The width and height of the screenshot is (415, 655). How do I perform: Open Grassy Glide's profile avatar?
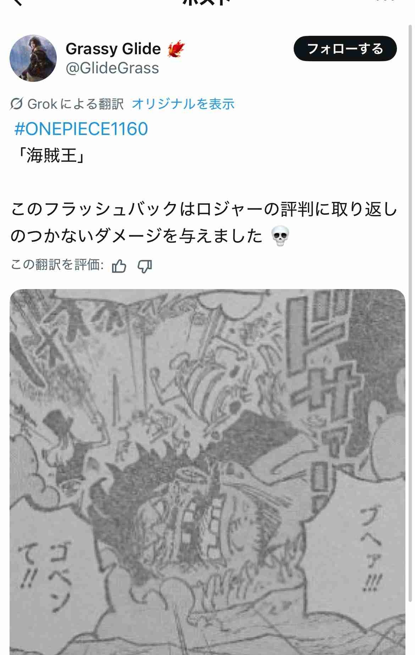coord(33,58)
